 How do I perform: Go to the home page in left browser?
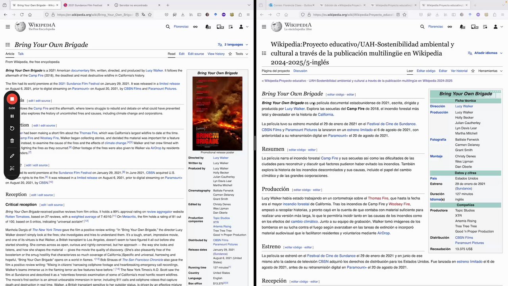(x=30, y=15)
